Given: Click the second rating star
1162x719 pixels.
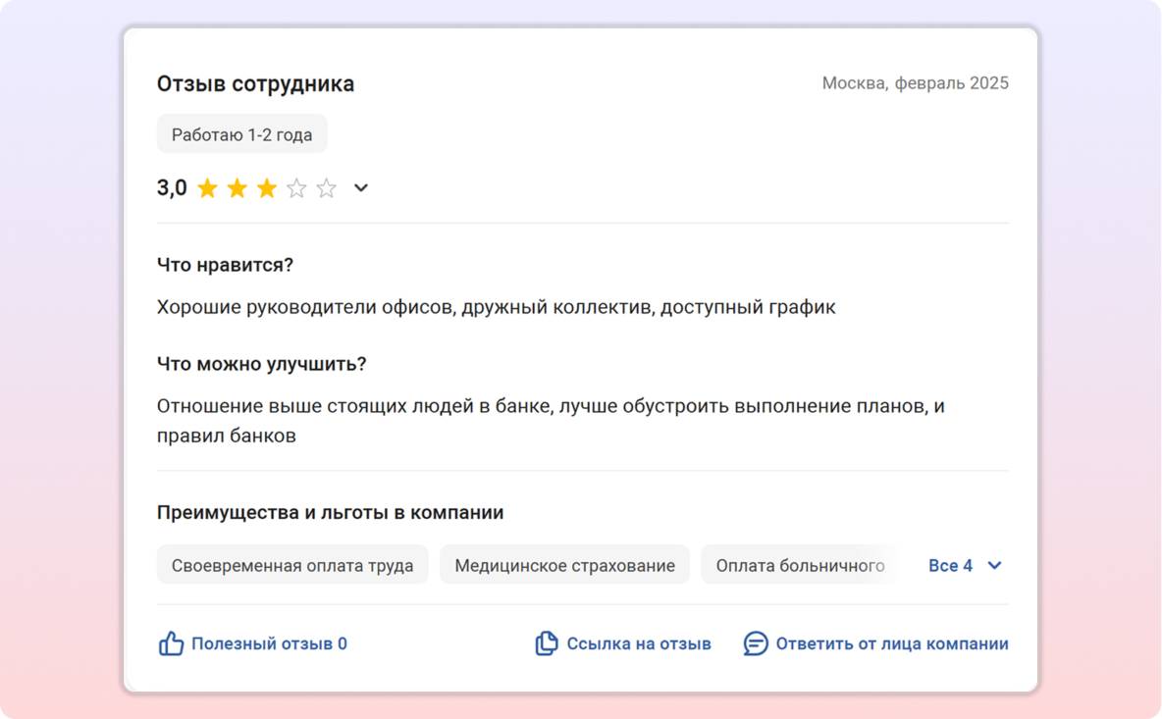Looking at the screenshot, I should pos(238,188).
